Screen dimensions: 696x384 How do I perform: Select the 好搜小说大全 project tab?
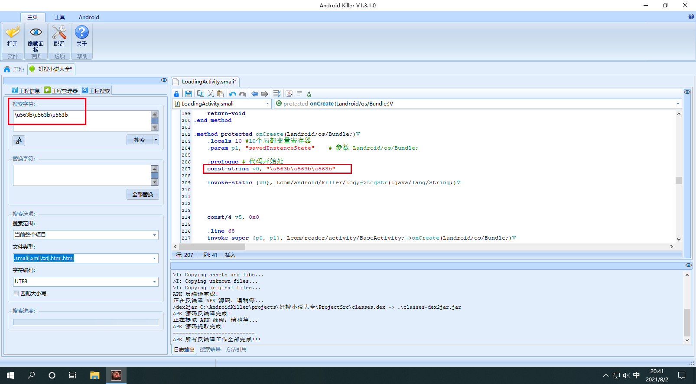coord(51,69)
